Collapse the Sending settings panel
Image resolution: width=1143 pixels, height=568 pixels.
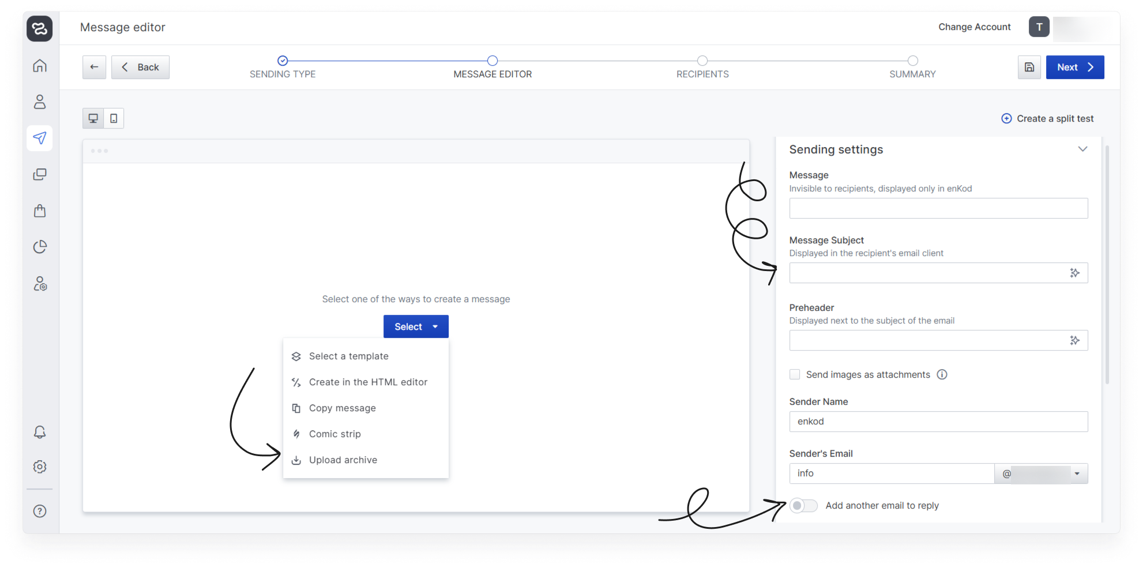click(1082, 149)
